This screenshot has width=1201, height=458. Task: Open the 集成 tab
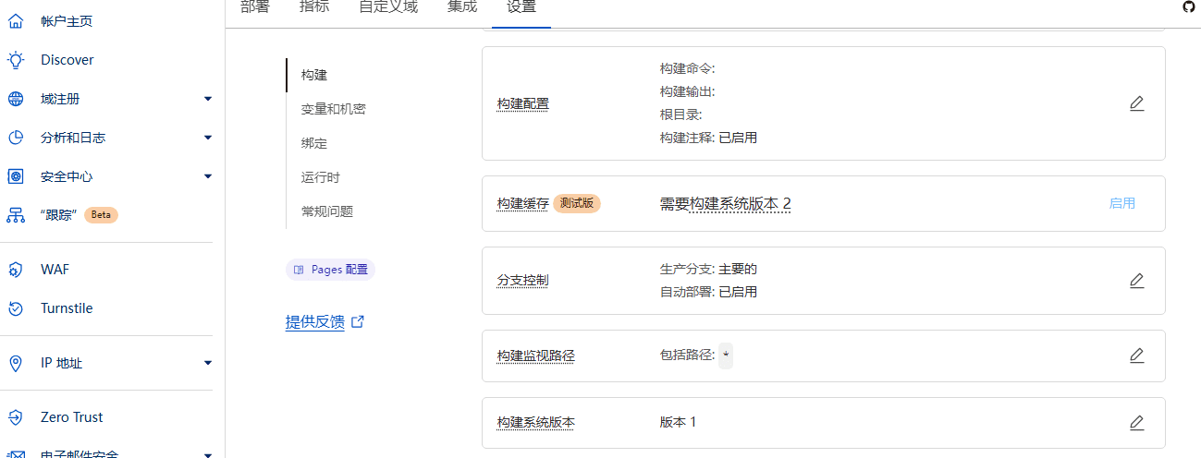pyautogui.click(x=462, y=7)
